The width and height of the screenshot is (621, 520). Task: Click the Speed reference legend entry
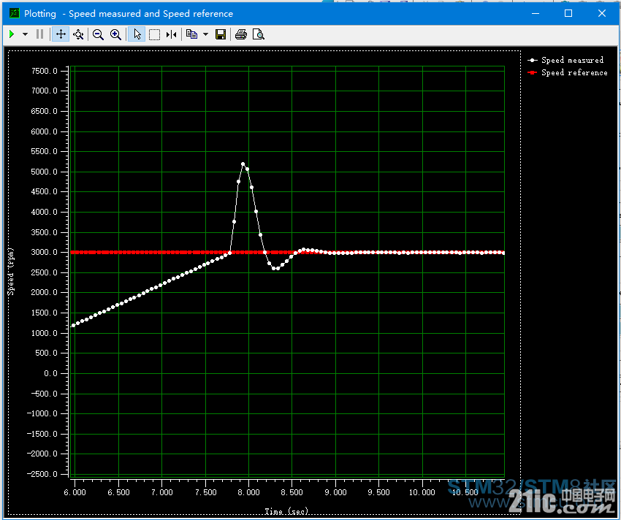pos(567,73)
